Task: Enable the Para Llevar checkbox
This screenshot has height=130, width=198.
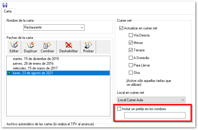Action: (x=131, y=65)
